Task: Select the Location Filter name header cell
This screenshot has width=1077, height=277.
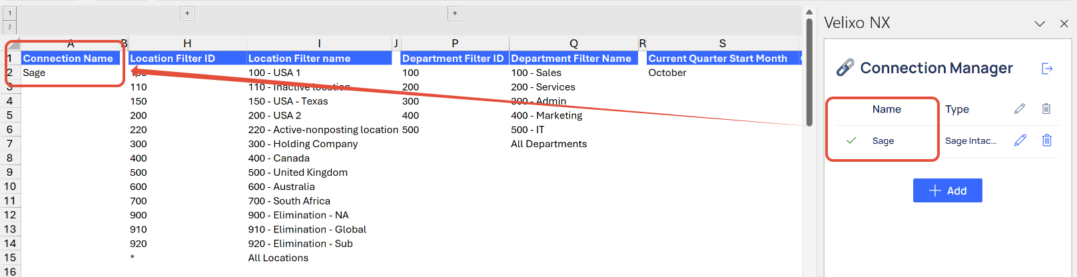Action: (319, 59)
